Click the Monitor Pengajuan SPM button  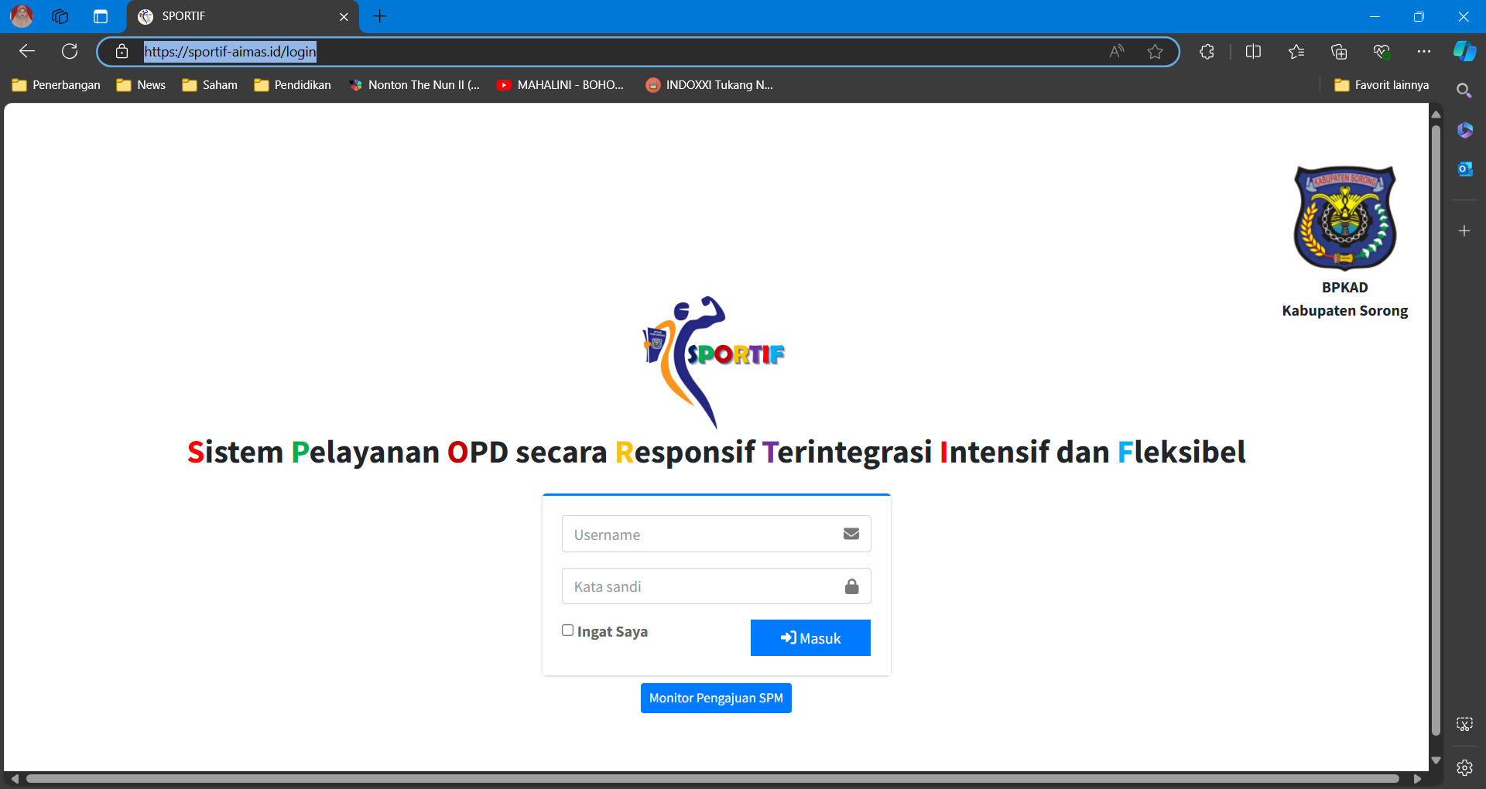tap(716, 698)
